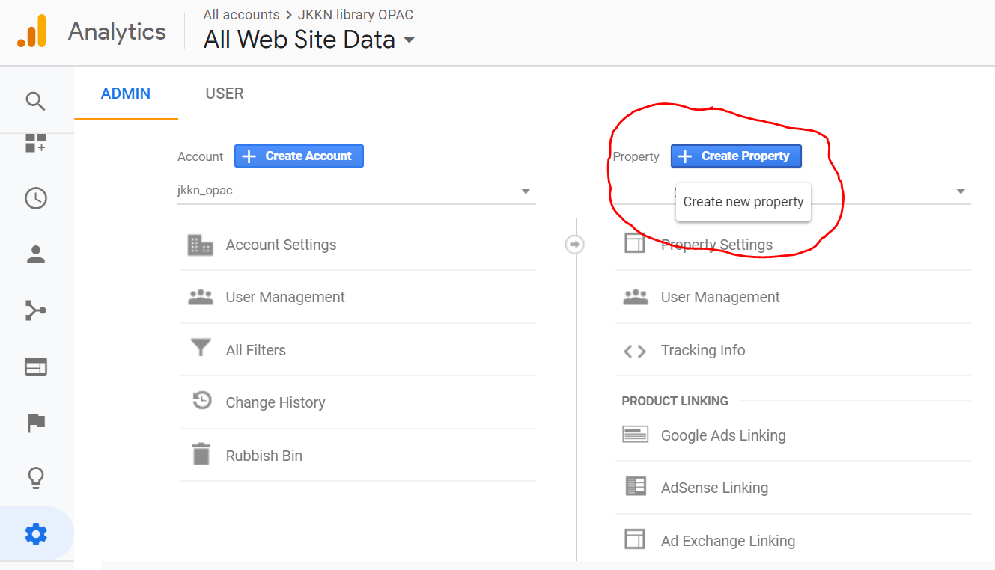
Task: Click the property User Management people icon
Action: tap(636, 297)
